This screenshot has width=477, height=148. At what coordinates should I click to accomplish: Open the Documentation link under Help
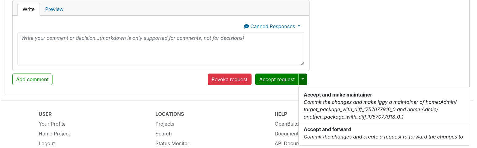pos(287,134)
